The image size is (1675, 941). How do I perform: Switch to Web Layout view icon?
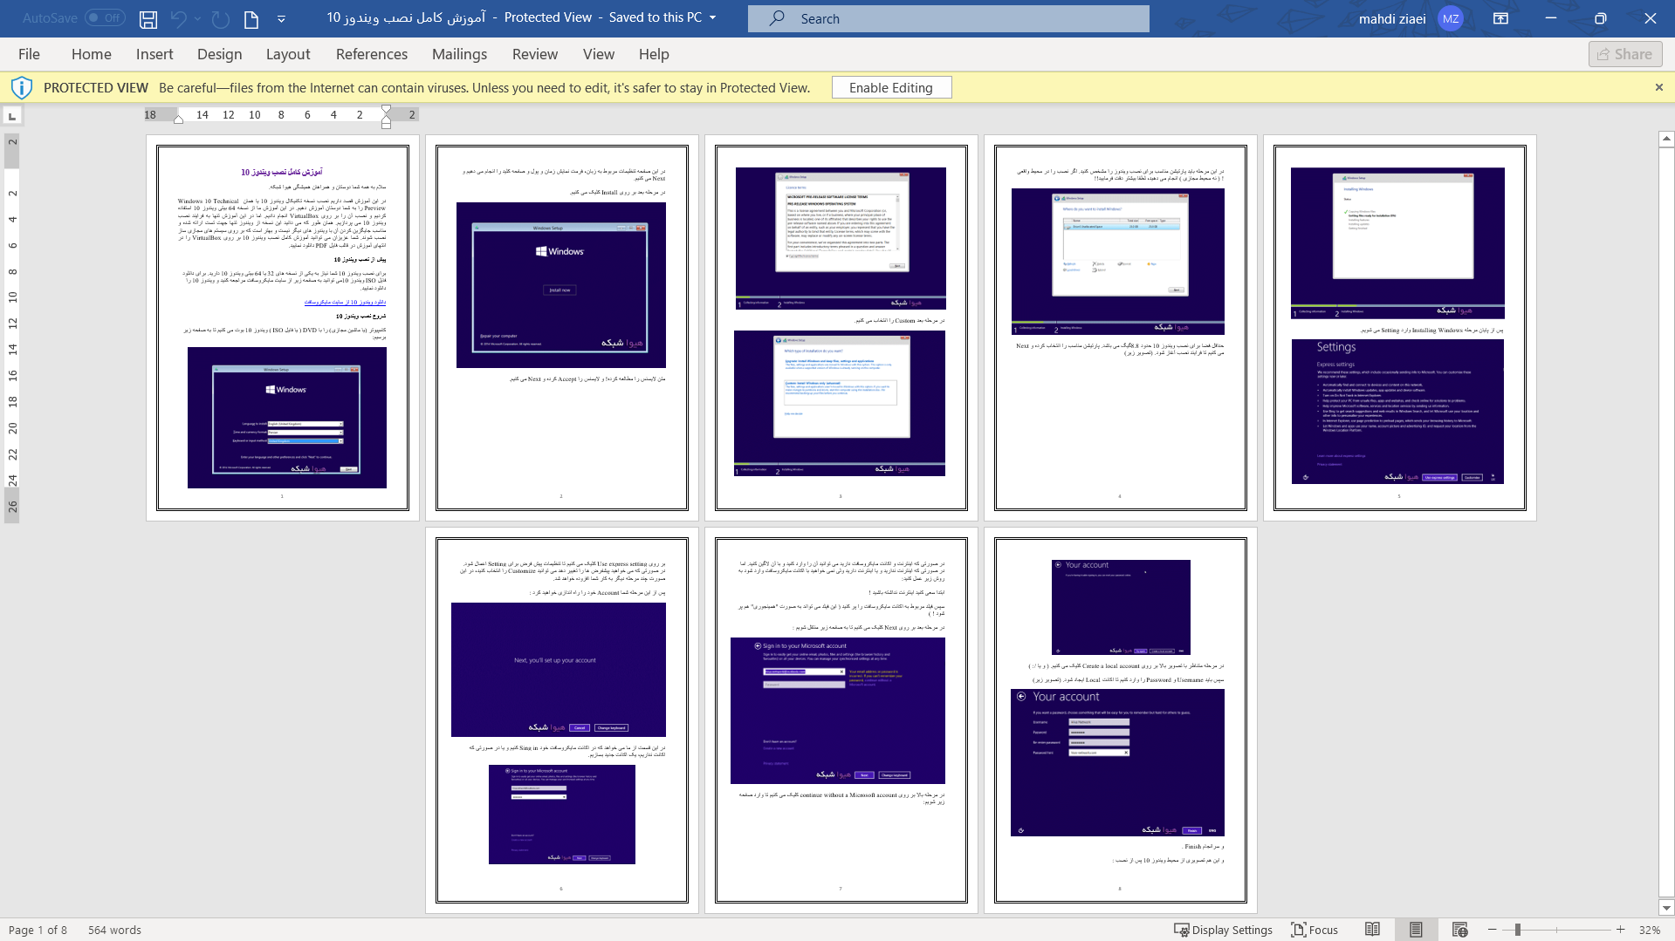tap(1459, 930)
